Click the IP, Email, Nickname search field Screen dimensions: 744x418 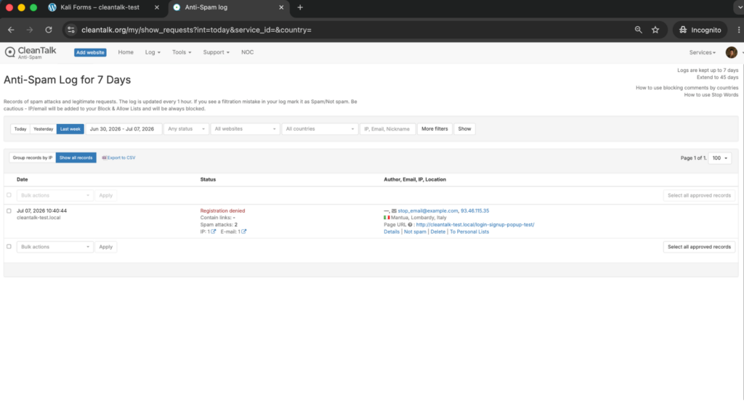point(388,129)
